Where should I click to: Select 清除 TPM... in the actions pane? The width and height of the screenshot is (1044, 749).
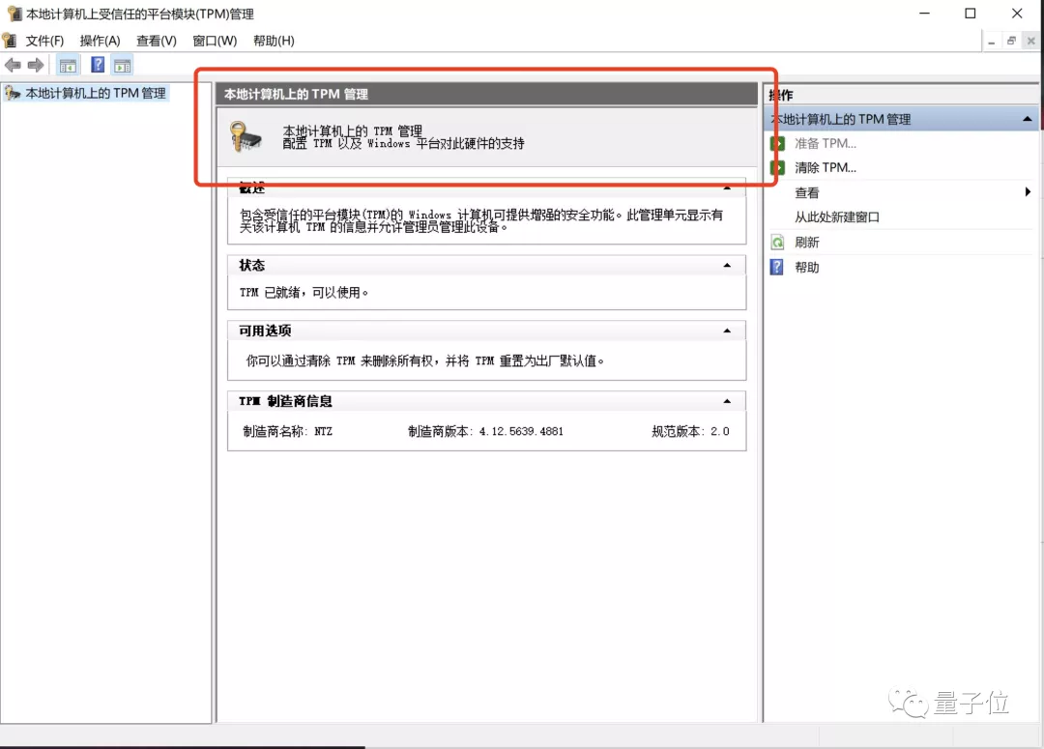pyautogui.click(x=824, y=167)
